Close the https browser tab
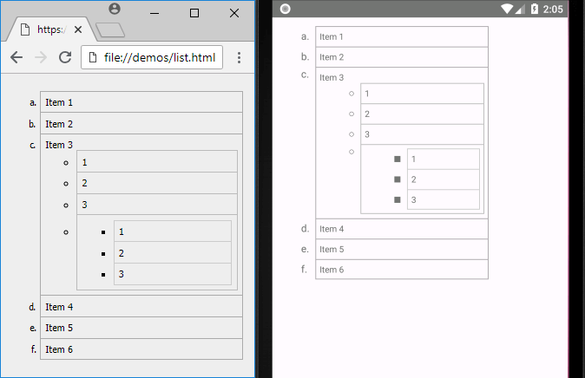Viewport: 585px width, 378px height. pyautogui.click(x=78, y=29)
